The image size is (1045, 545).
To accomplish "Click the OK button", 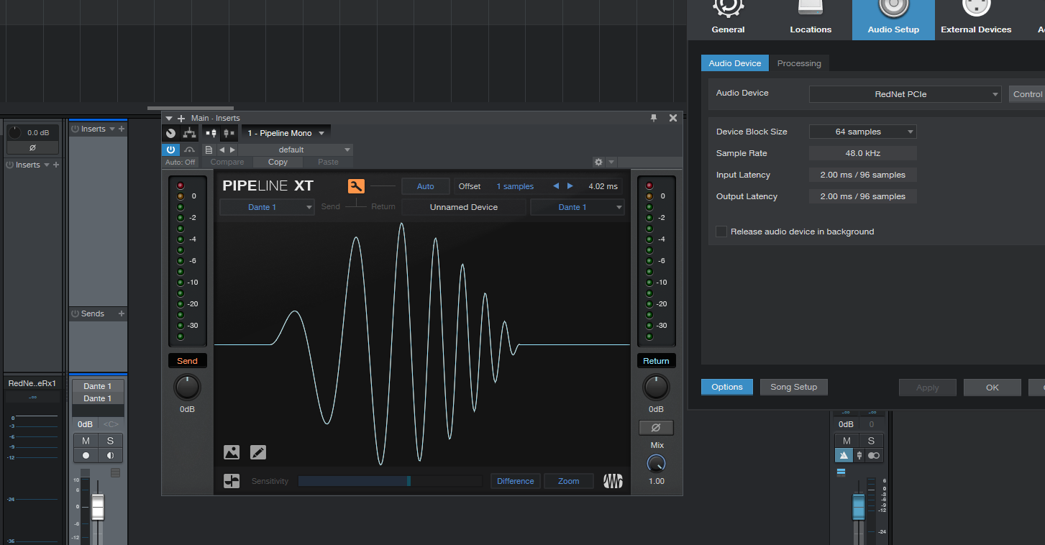I will 992,388.
